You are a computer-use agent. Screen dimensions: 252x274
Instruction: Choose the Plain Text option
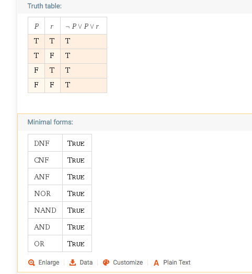coord(177,262)
